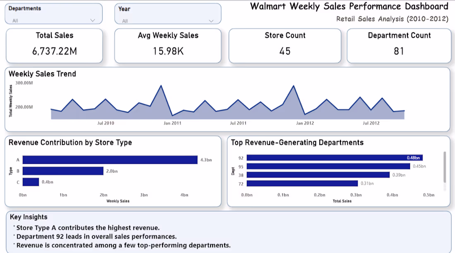The width and height of the screenshot is (455, 253).
Task: Click the Jul 2010 axis label
Action: pyautogui.click(x=105, y=123)
